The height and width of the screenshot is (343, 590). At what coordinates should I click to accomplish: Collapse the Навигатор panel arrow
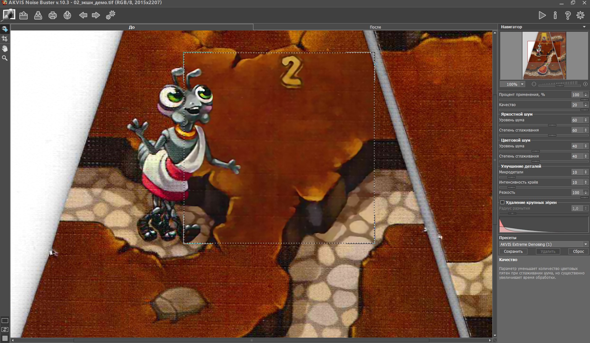584,27
